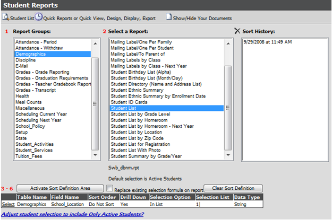
Task: Select Student_Services report group
Action: (53, 150)
